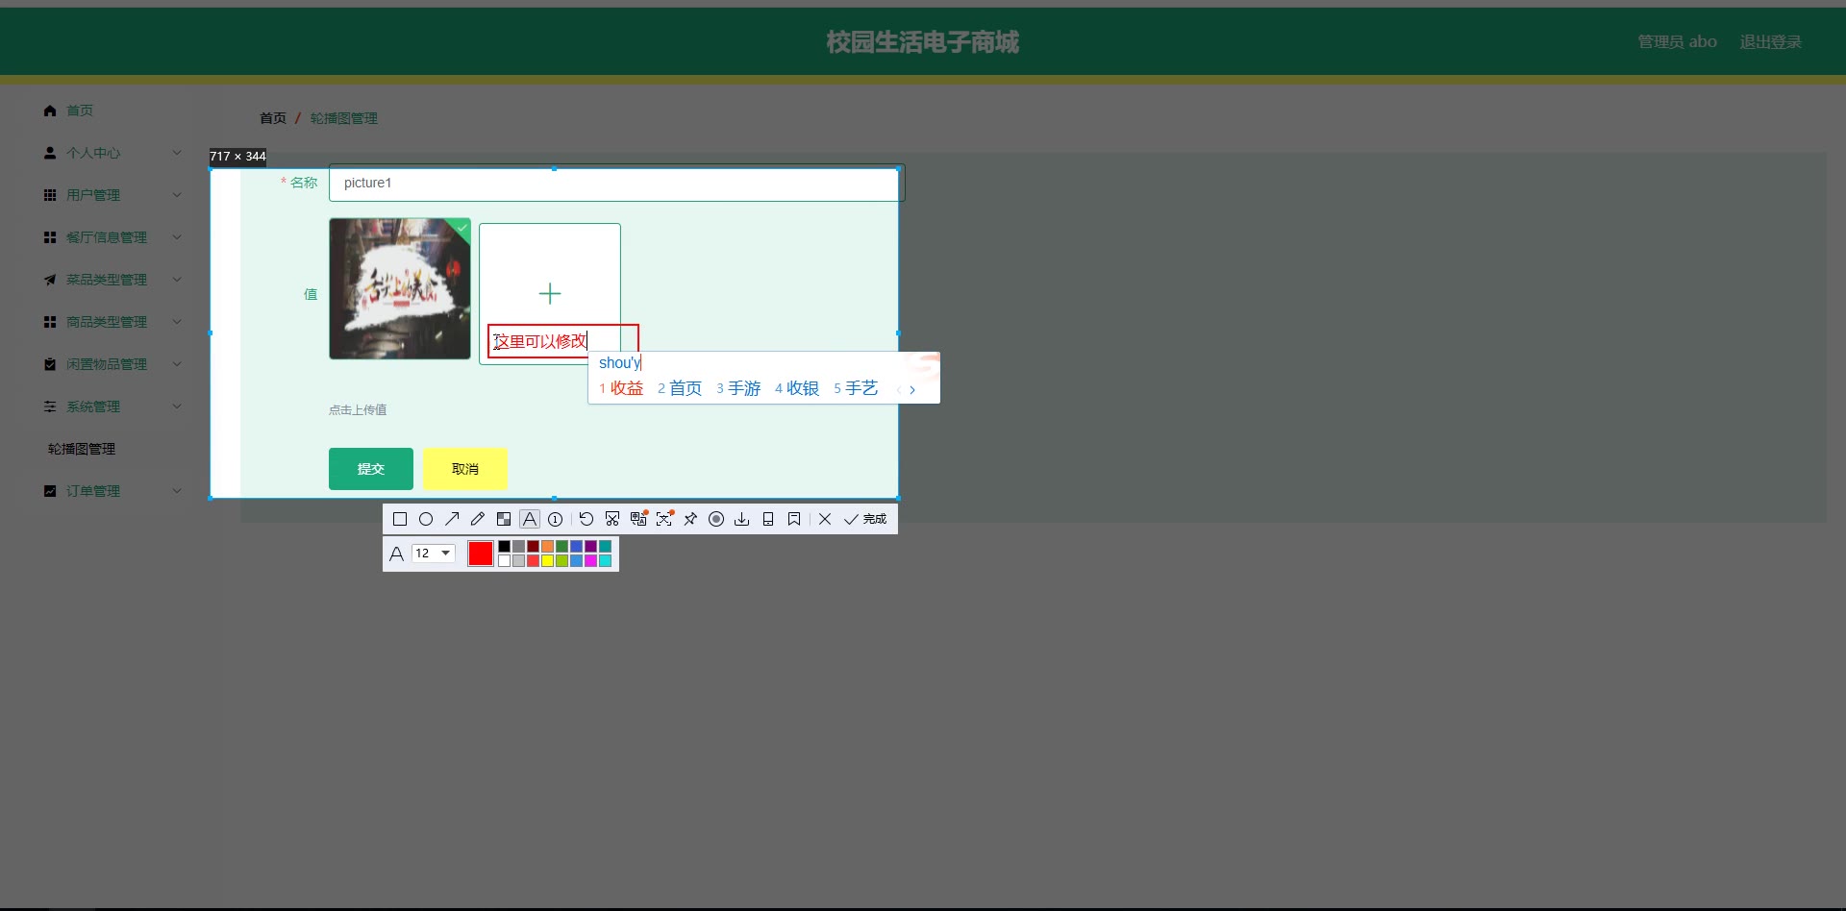Image resolution: width=1846 pixels, height=911 pixels.
Task: Choose the orange color swatch
Action: pyautogui.click(x=548, y=546)
